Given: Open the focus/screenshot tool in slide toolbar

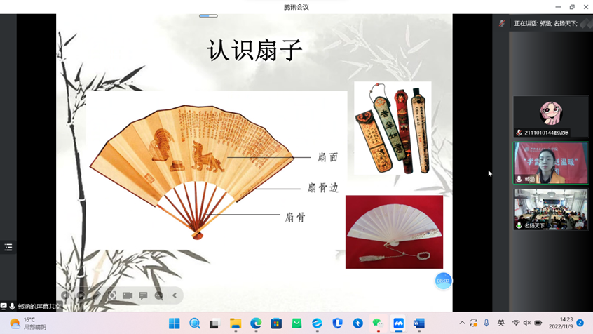Looking at the screenshot, I should 111,295.
